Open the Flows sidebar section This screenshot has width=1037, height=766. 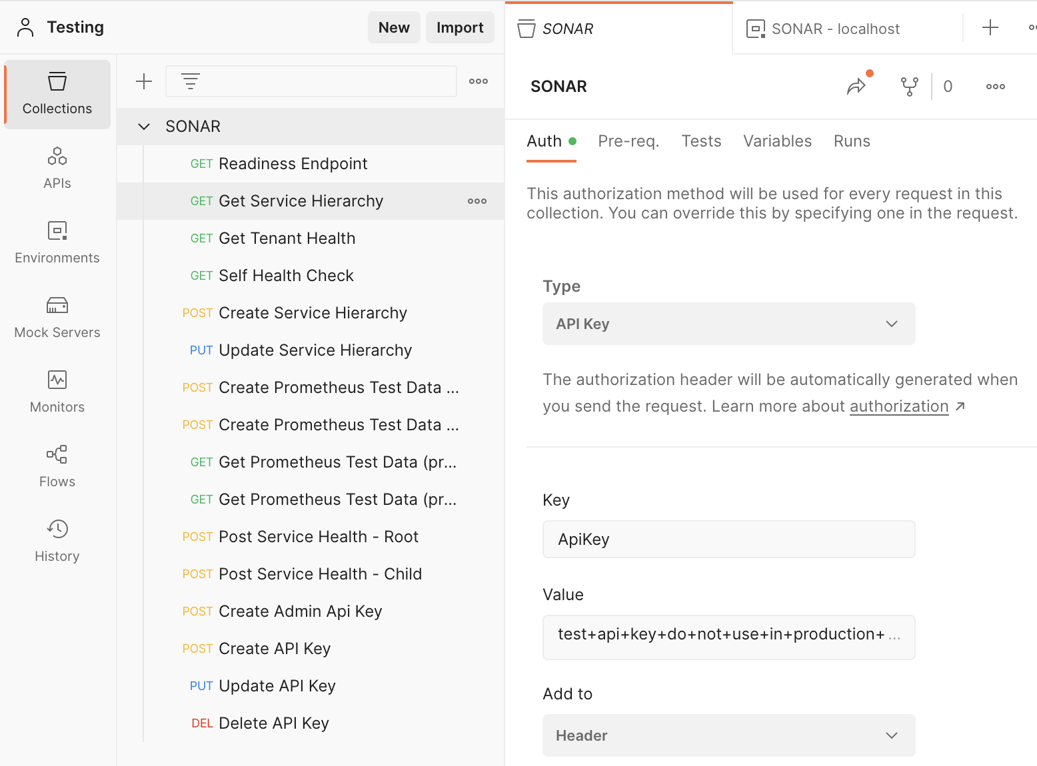[57, 467]
